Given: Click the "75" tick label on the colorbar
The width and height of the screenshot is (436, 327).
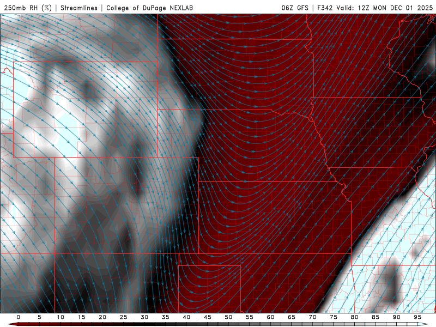Looking at the screenshot, I should pyautogui.click(x=334, y=317).
